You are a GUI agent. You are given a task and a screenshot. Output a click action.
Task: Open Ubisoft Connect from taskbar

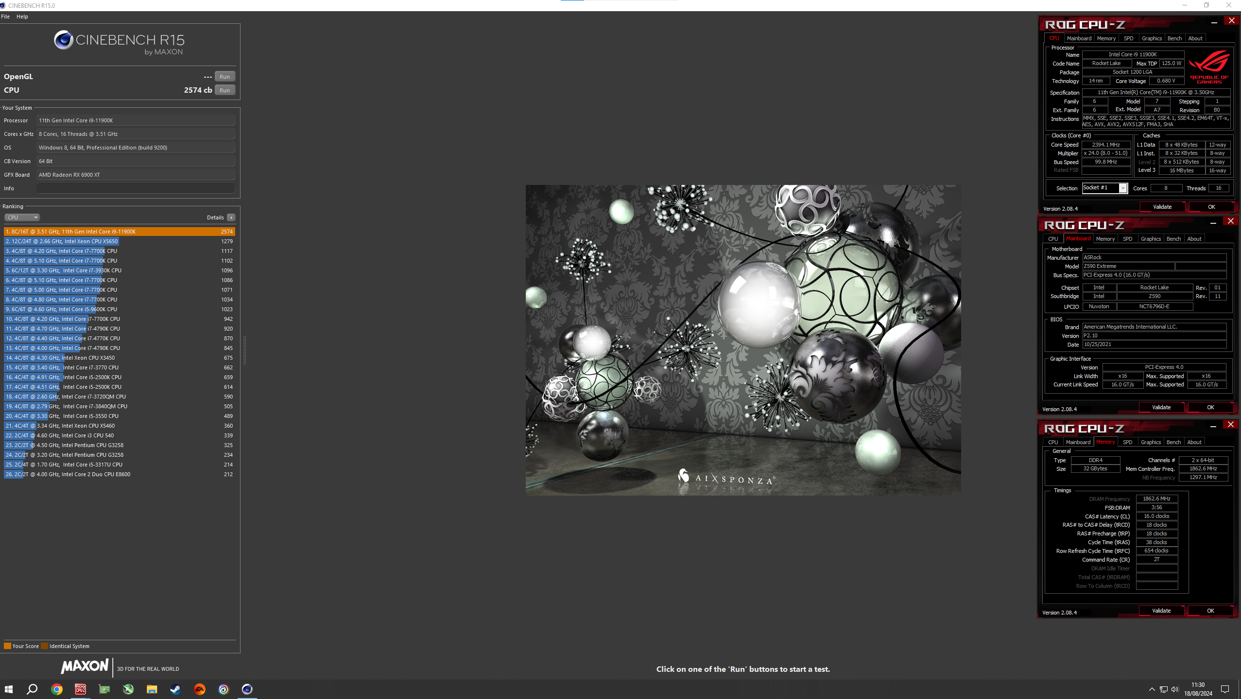coord(224,689)
